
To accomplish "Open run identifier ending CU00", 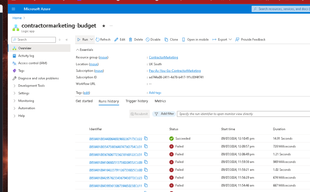I will point(116,170).
